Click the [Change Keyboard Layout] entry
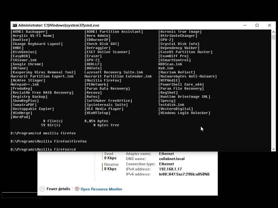This screenshot has height=208, width=278. 37,44
